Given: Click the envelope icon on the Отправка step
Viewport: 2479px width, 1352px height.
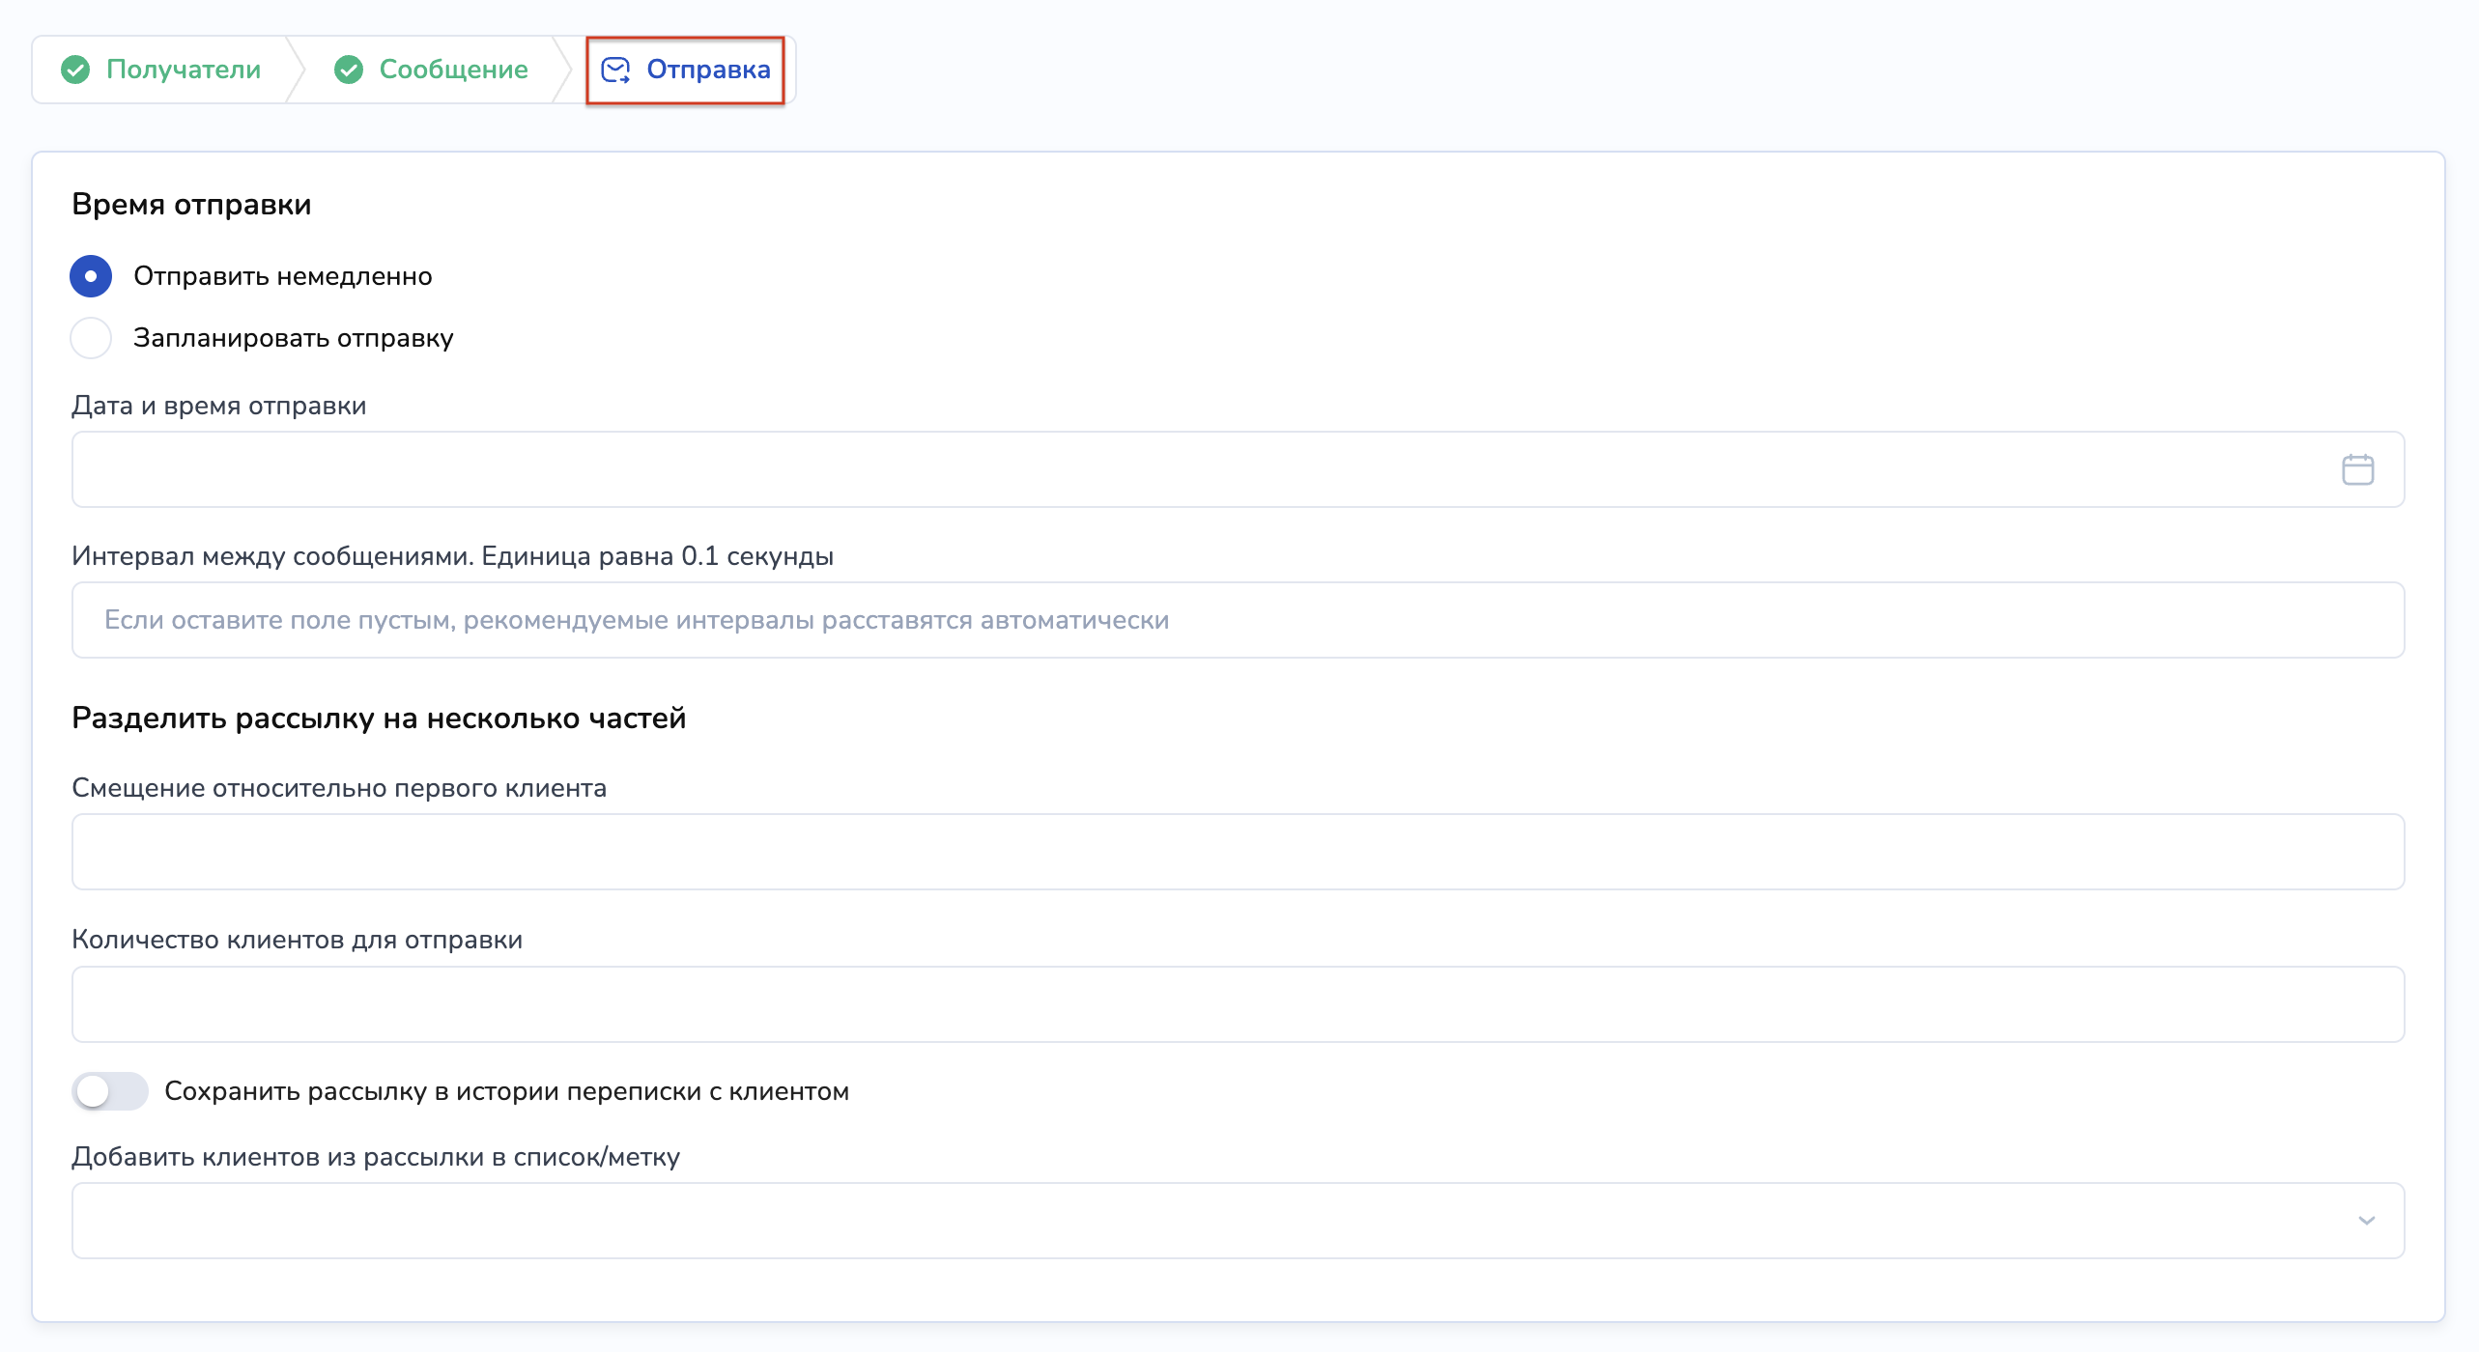Looking at the screenshot, I should click(615, 70).
